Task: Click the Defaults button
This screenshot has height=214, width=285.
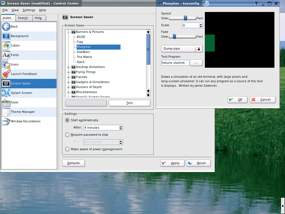Action: pos(73,163)
